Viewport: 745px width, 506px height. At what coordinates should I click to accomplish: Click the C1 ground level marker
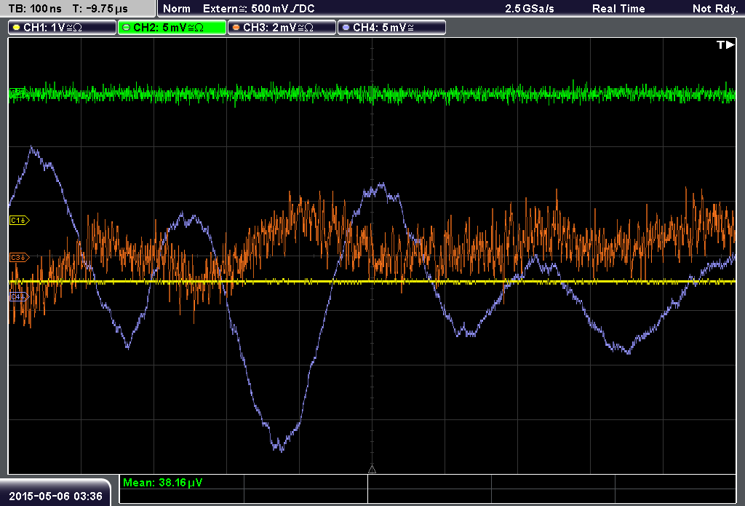tap(20, 220)
